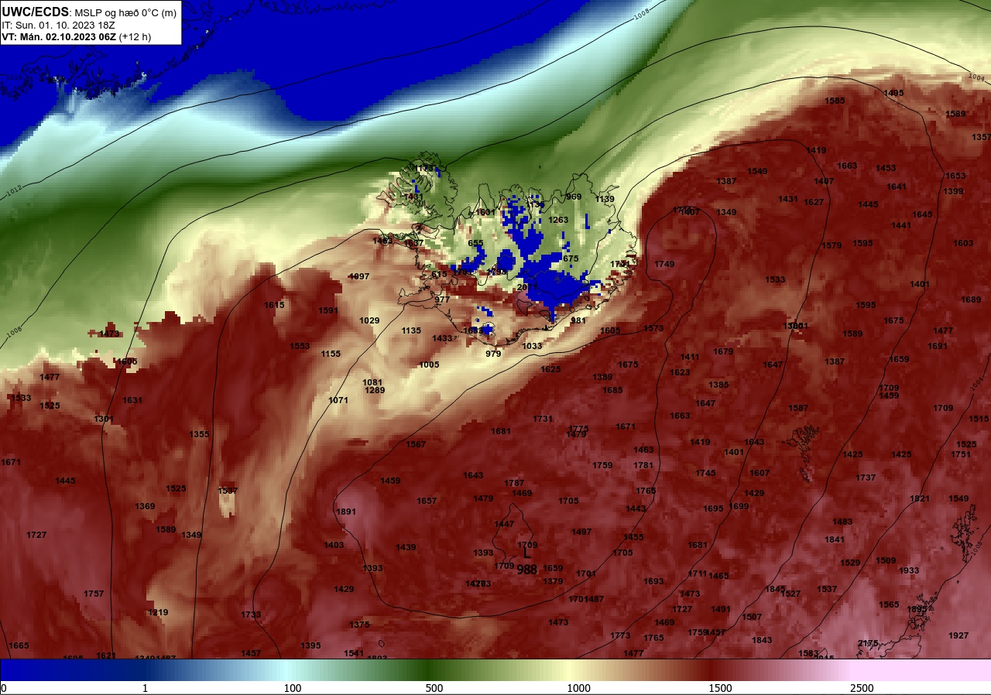Click the colour scale label 500
Viewport: 991px width, 695px height.
tap(434, 688)
